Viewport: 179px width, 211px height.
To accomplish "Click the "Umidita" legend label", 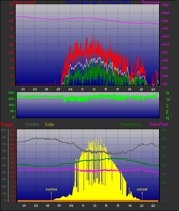I will 32,124.
